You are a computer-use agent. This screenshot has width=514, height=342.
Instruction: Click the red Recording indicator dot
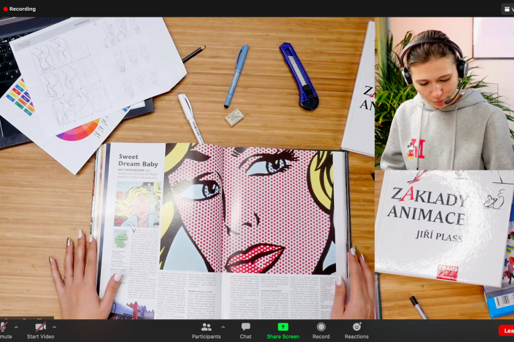click(x=5, y=9)
